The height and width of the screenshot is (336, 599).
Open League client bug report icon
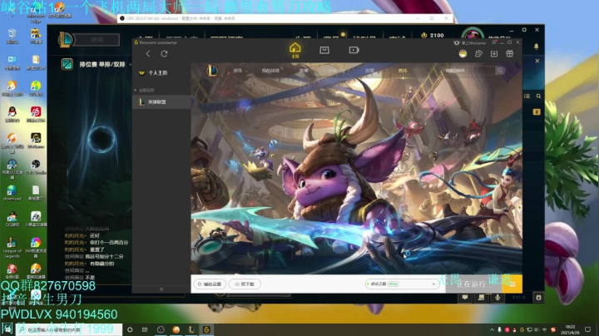(x=538, y=298)
